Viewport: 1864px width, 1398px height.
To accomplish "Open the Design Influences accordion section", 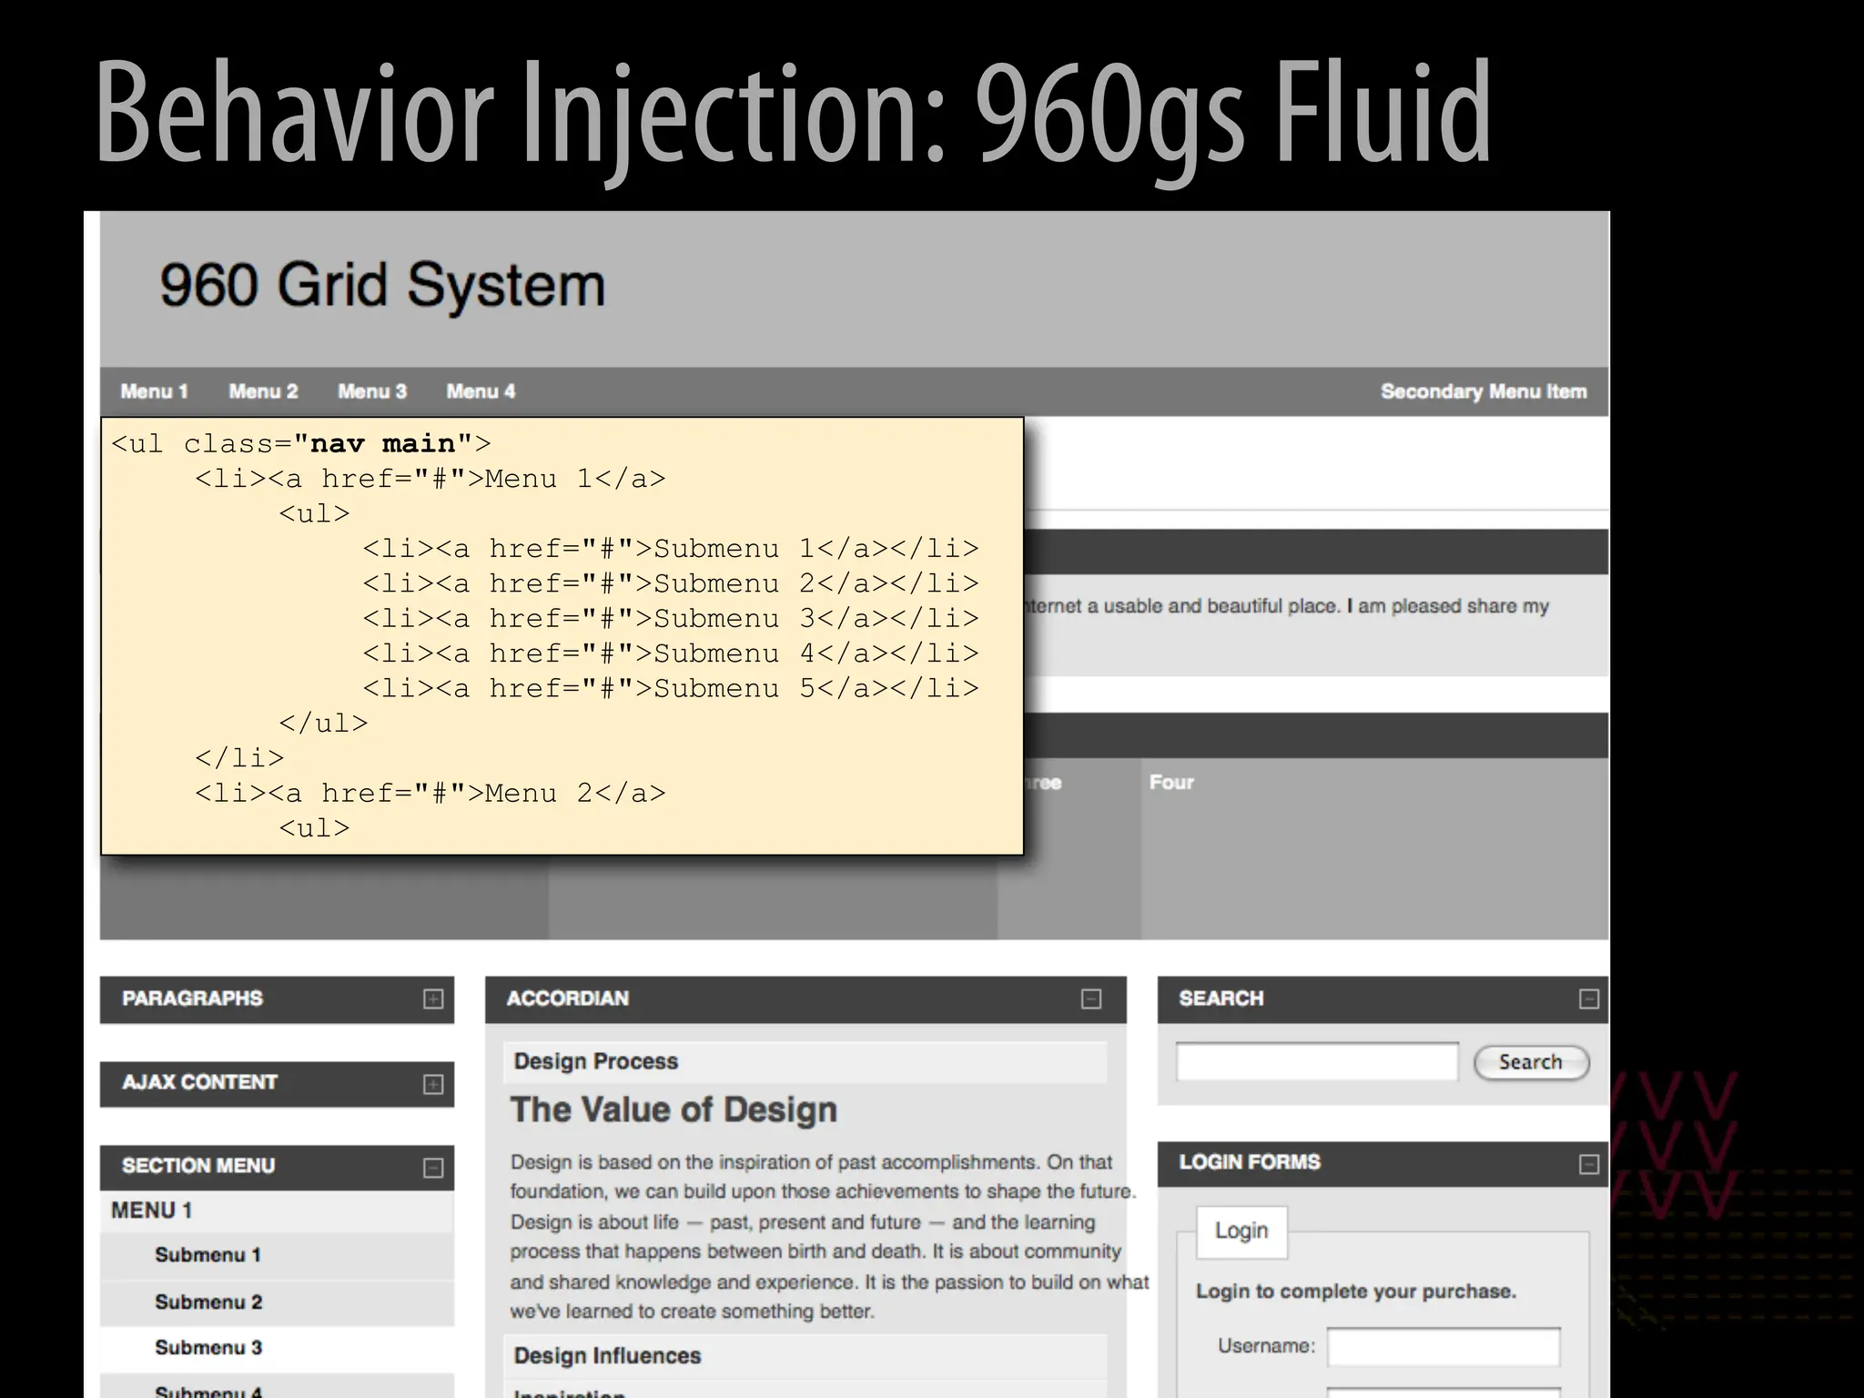I will pyautogui.click(x=805, y=1356).
